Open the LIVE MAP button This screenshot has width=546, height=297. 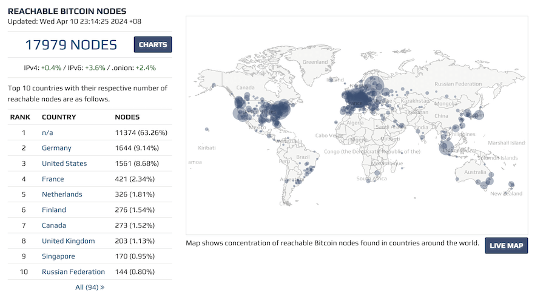click(506, 245)
